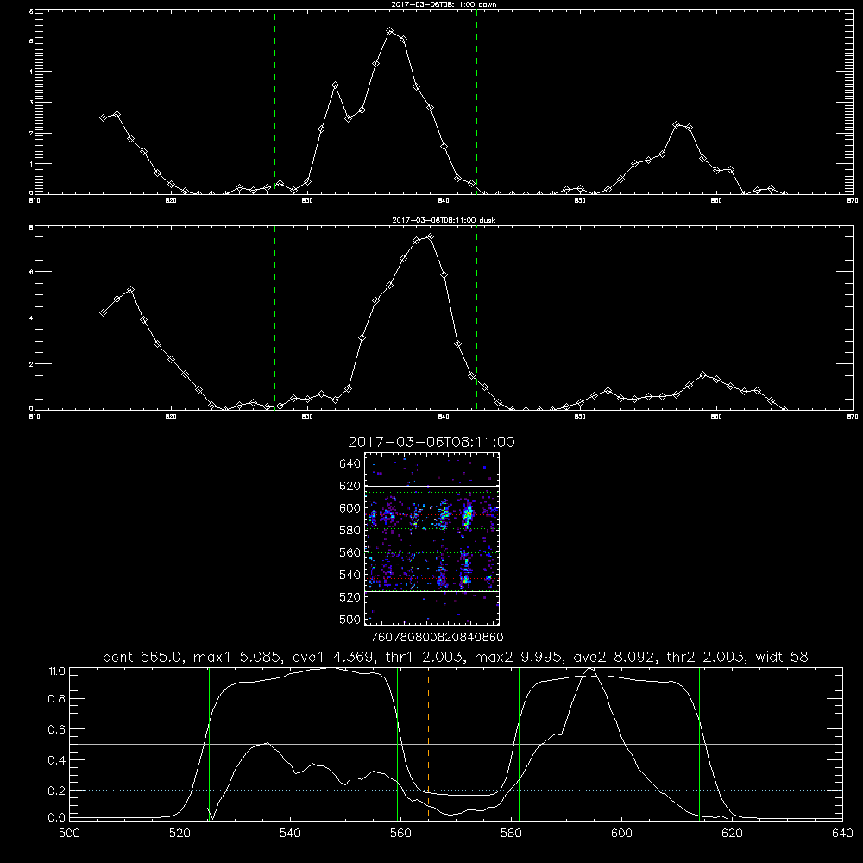Click the brightest blob in spectrogram upper band
The height and width of the screenshot is (863, 863).
468,516
